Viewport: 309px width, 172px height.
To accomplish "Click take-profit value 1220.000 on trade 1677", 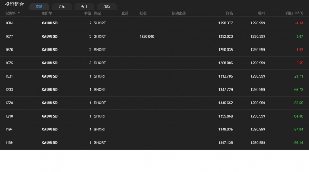I will pyautogui.click(x=147, y=36).
